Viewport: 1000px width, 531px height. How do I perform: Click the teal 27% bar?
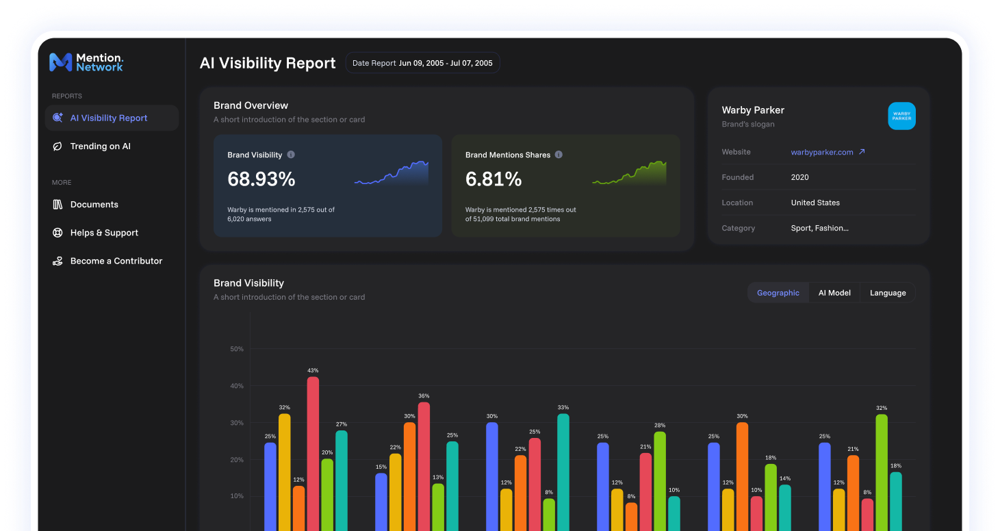pos(341,480)
